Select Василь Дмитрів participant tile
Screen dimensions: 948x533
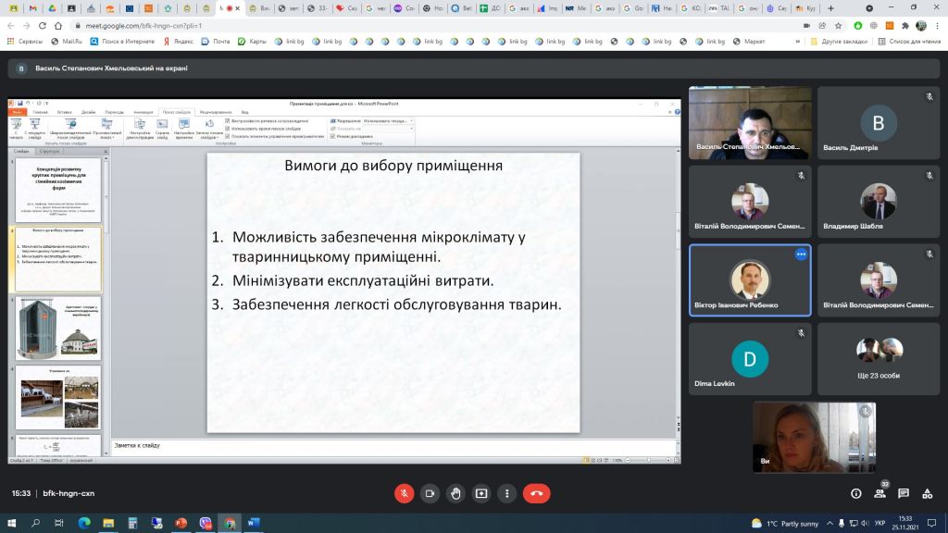tap(879, 123)
